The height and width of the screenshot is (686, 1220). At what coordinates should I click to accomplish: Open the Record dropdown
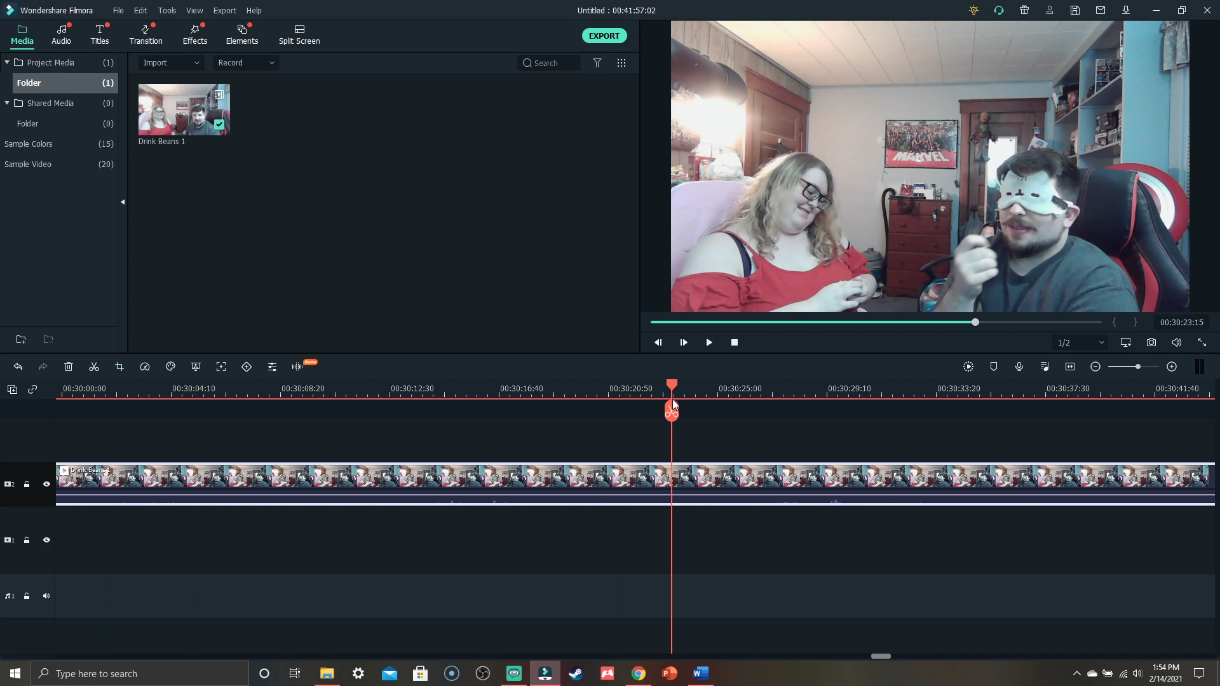click(x=246, y=63)
